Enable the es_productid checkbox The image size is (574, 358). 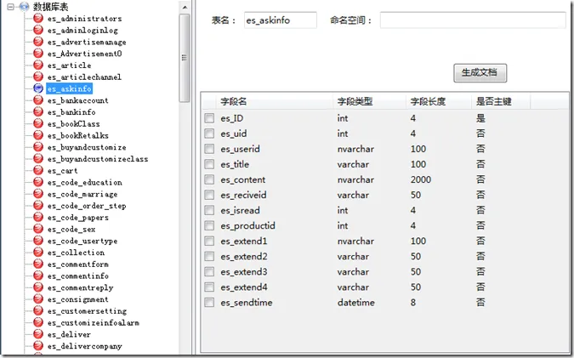pyautogui.click(x=209, y=225)
